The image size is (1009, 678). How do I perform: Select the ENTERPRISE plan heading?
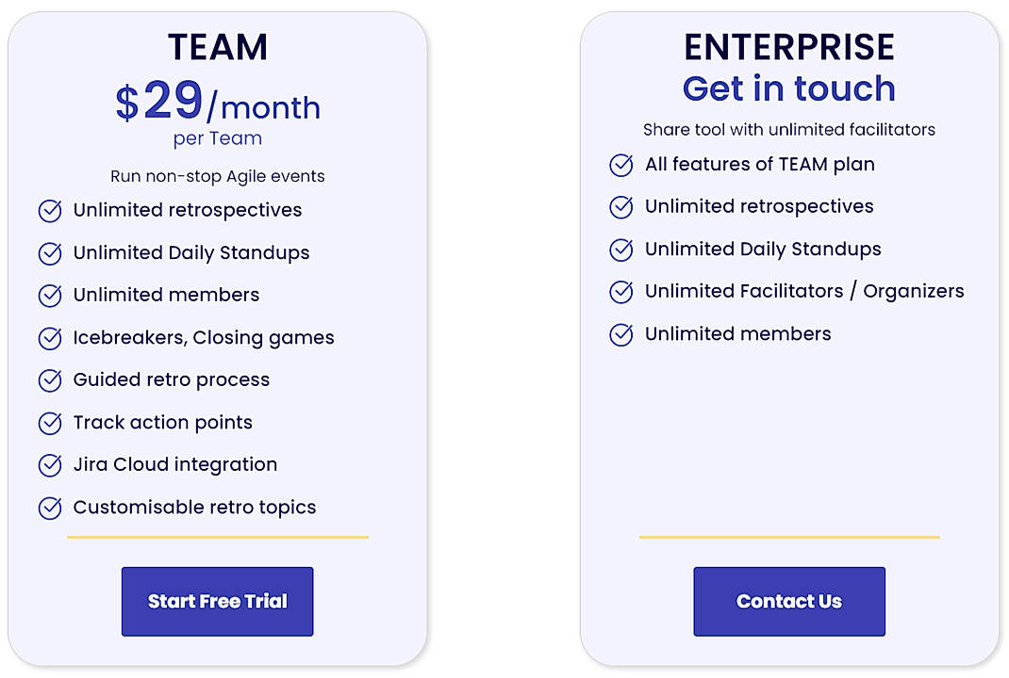pyautogui.click(x=788, y=46)
